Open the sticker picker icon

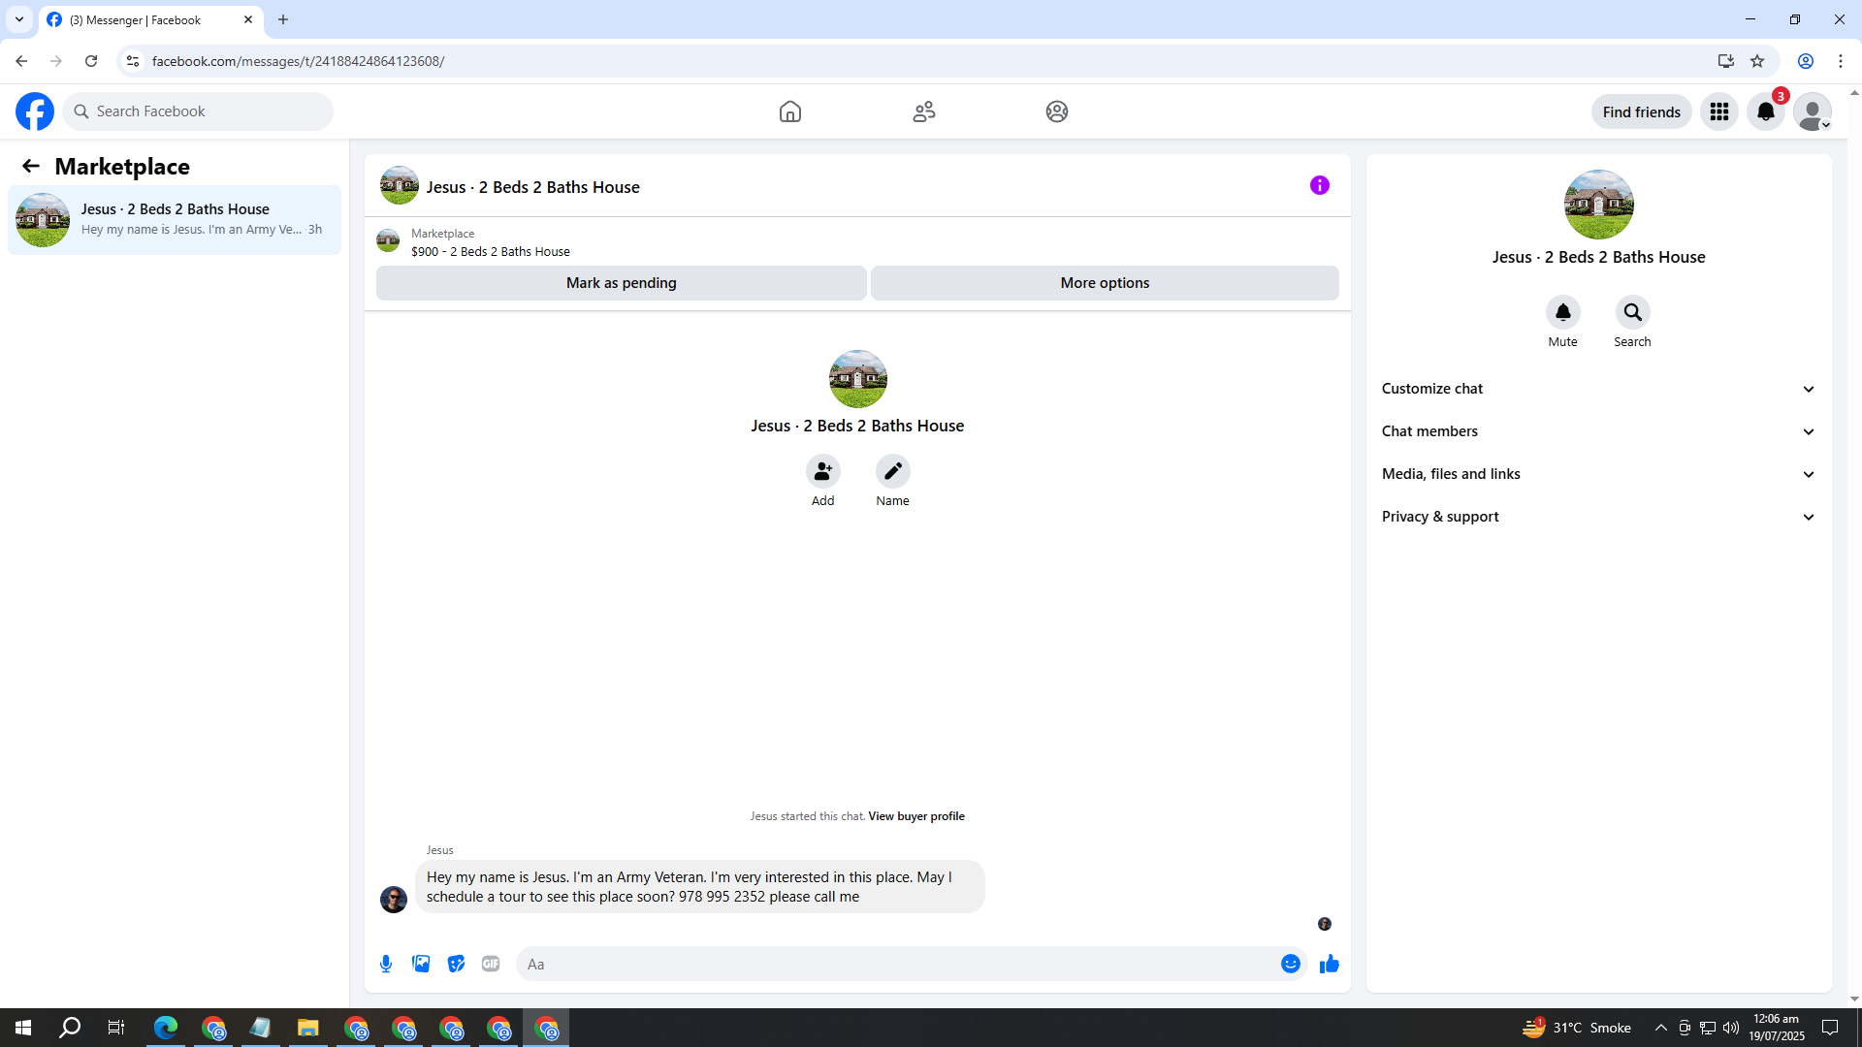(x=456, y=964)
